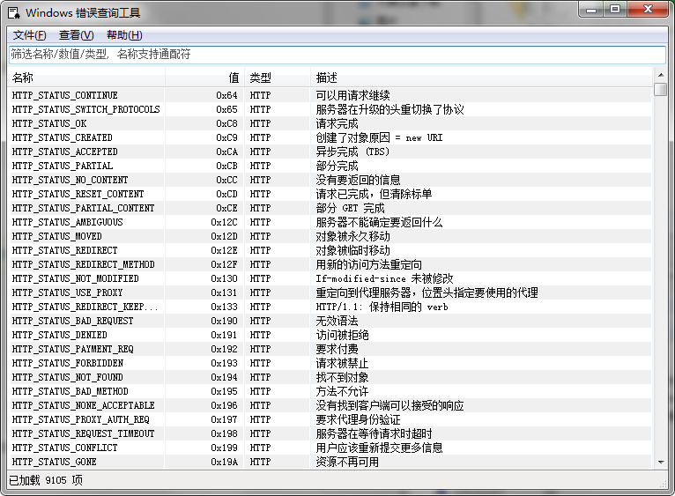
Task: Click description 找不到对象
Action: tap(342, 377)
